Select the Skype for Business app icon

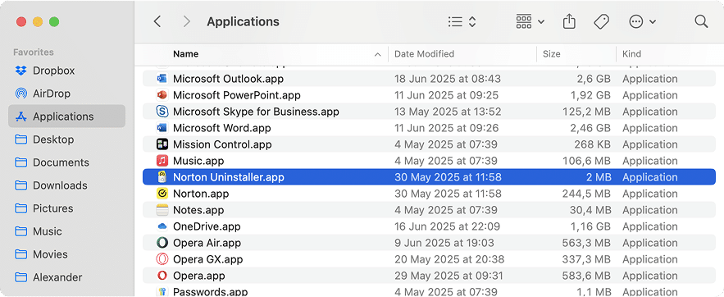coord(162,112)
